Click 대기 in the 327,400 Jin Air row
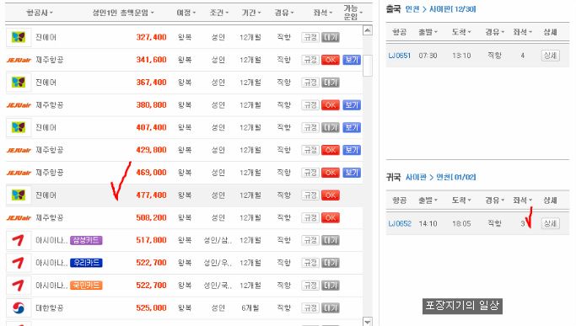The height and width of the screenshot is (326, 576). tap(331, 37)
